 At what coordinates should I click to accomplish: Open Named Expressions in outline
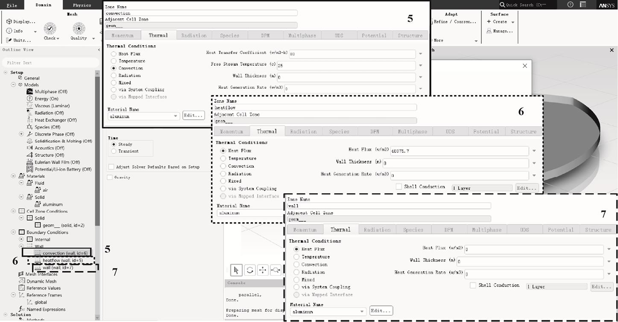(42, 310)
